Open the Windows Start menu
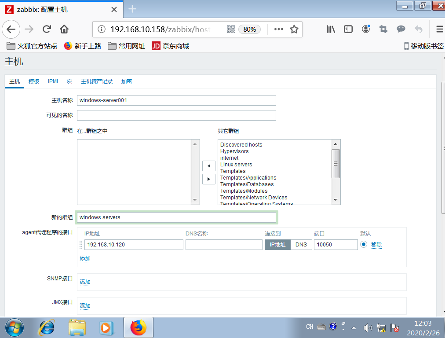The height and width of the screenshot is (338, 445). click(15, 327)
